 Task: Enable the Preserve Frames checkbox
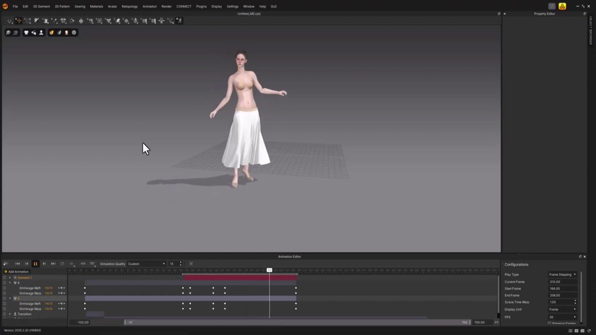pyautogui.click(x=549, y=323)
